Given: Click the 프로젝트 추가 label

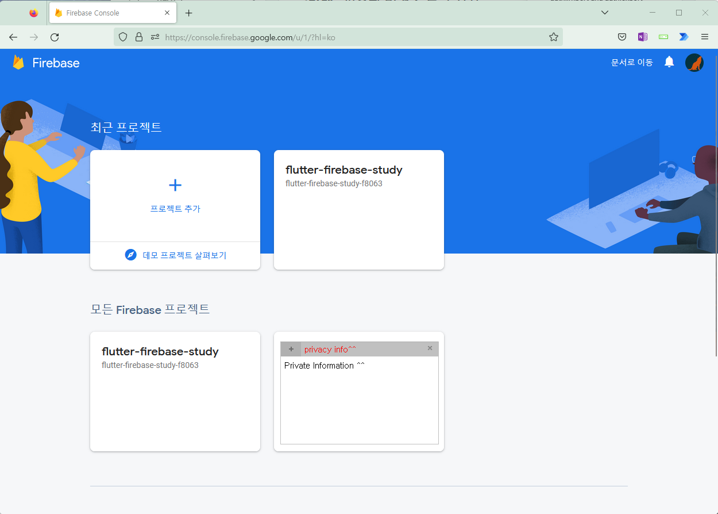Looking at the screenshot, I should 175,209.
